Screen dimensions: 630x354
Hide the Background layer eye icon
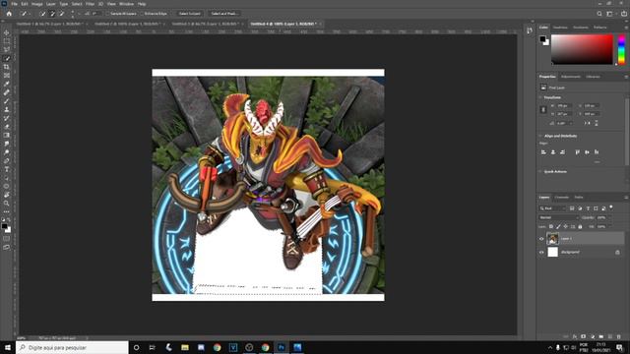pos(541,253)
